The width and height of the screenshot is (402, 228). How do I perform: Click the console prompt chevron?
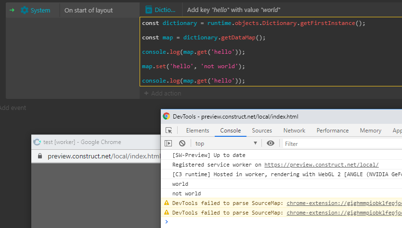coord(167,222)
